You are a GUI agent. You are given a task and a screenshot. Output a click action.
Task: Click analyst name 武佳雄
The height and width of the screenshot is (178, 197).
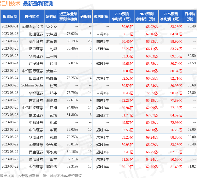[x=52, y=71]
